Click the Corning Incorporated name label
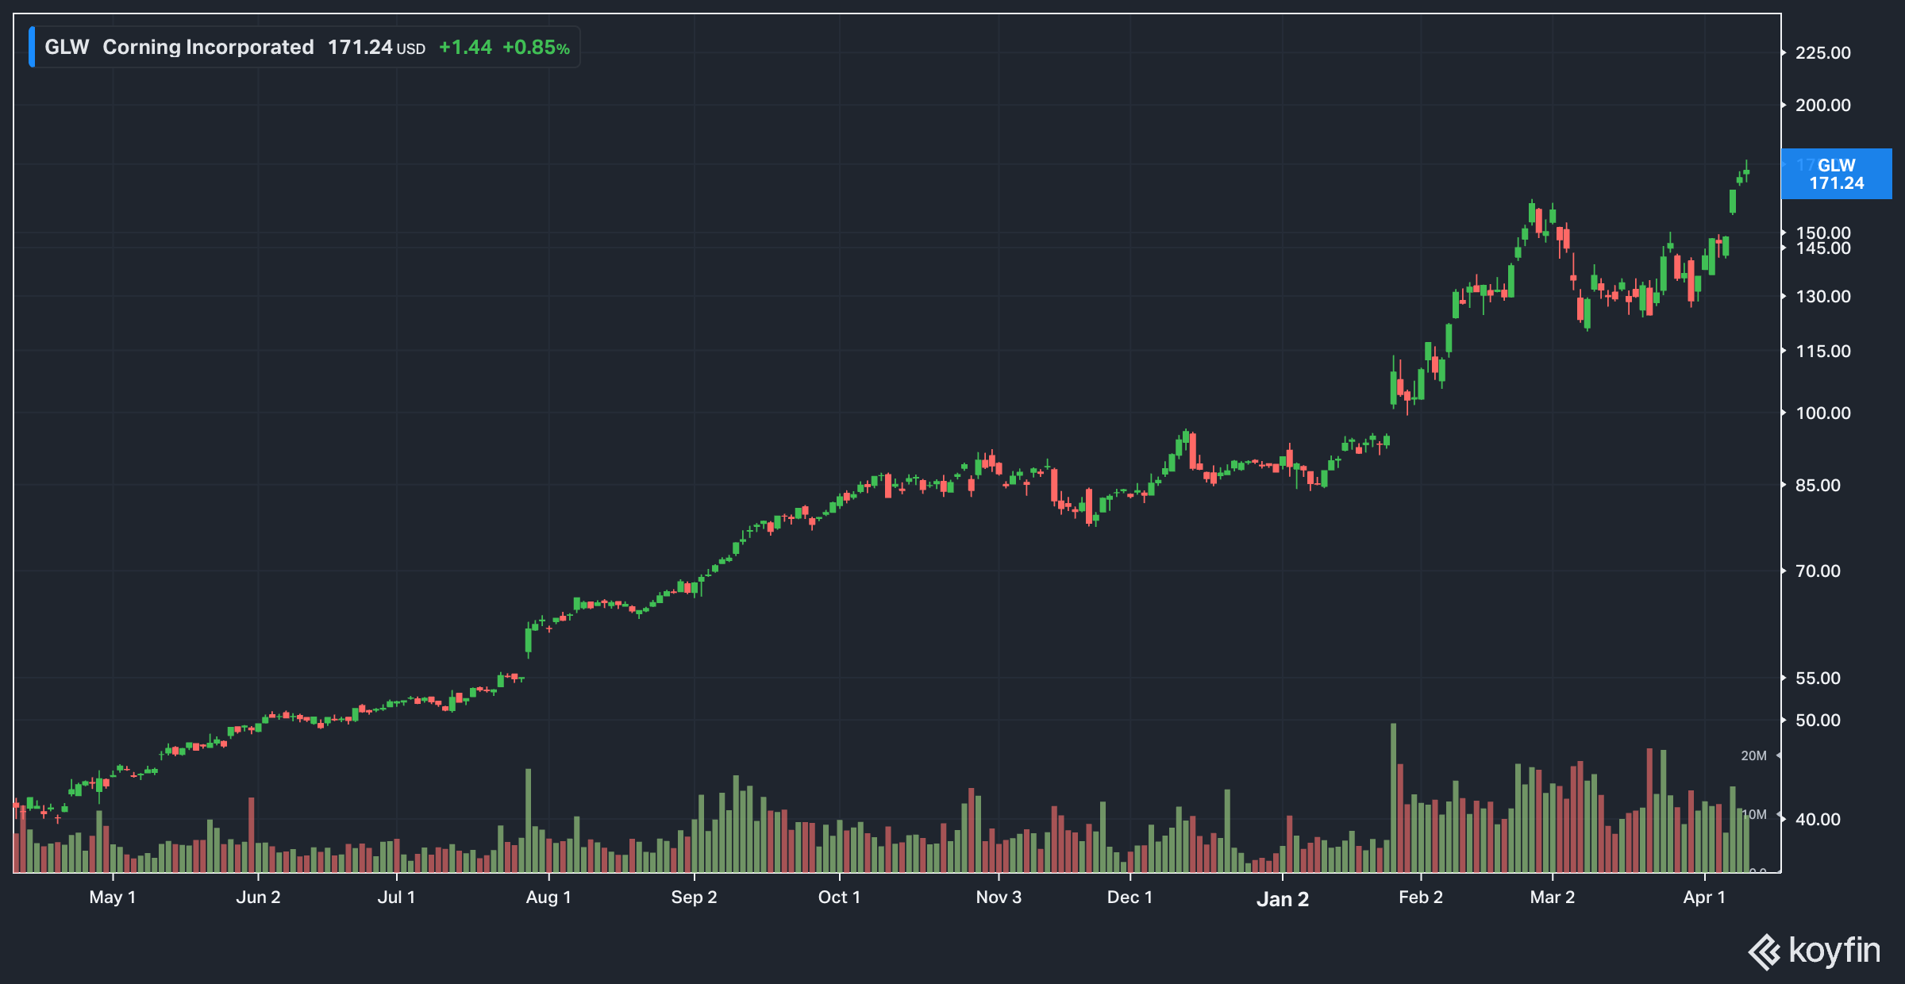 coord(208,48)
